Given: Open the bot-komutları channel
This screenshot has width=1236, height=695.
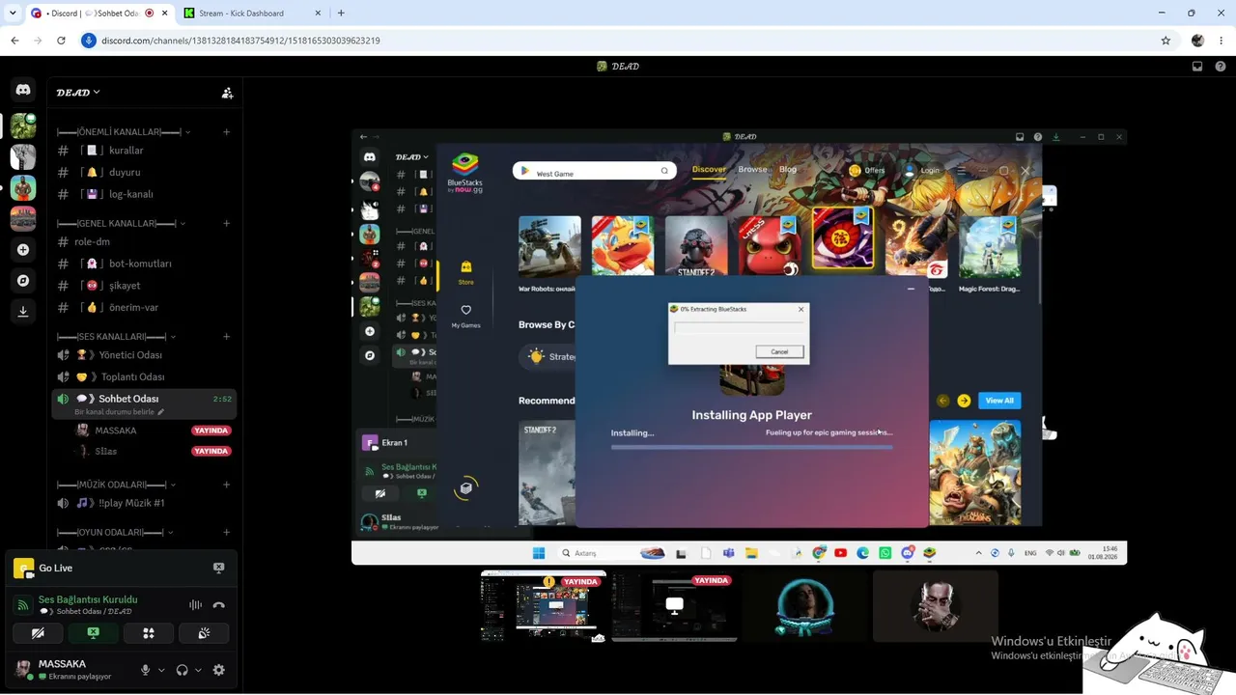Looking at the screenshot, I should click(x=143, y=264).
